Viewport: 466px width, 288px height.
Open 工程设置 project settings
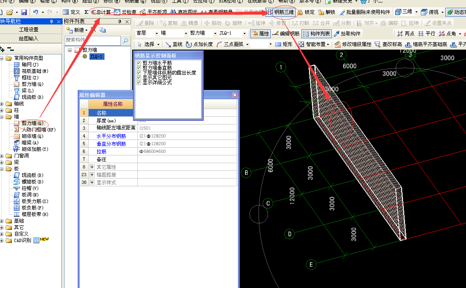[29, 29]
